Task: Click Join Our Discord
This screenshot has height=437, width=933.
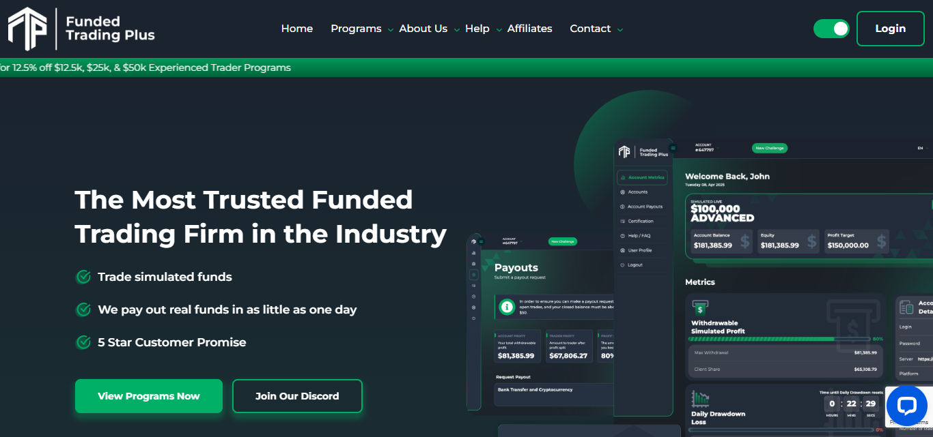Action: pos(297,396)
